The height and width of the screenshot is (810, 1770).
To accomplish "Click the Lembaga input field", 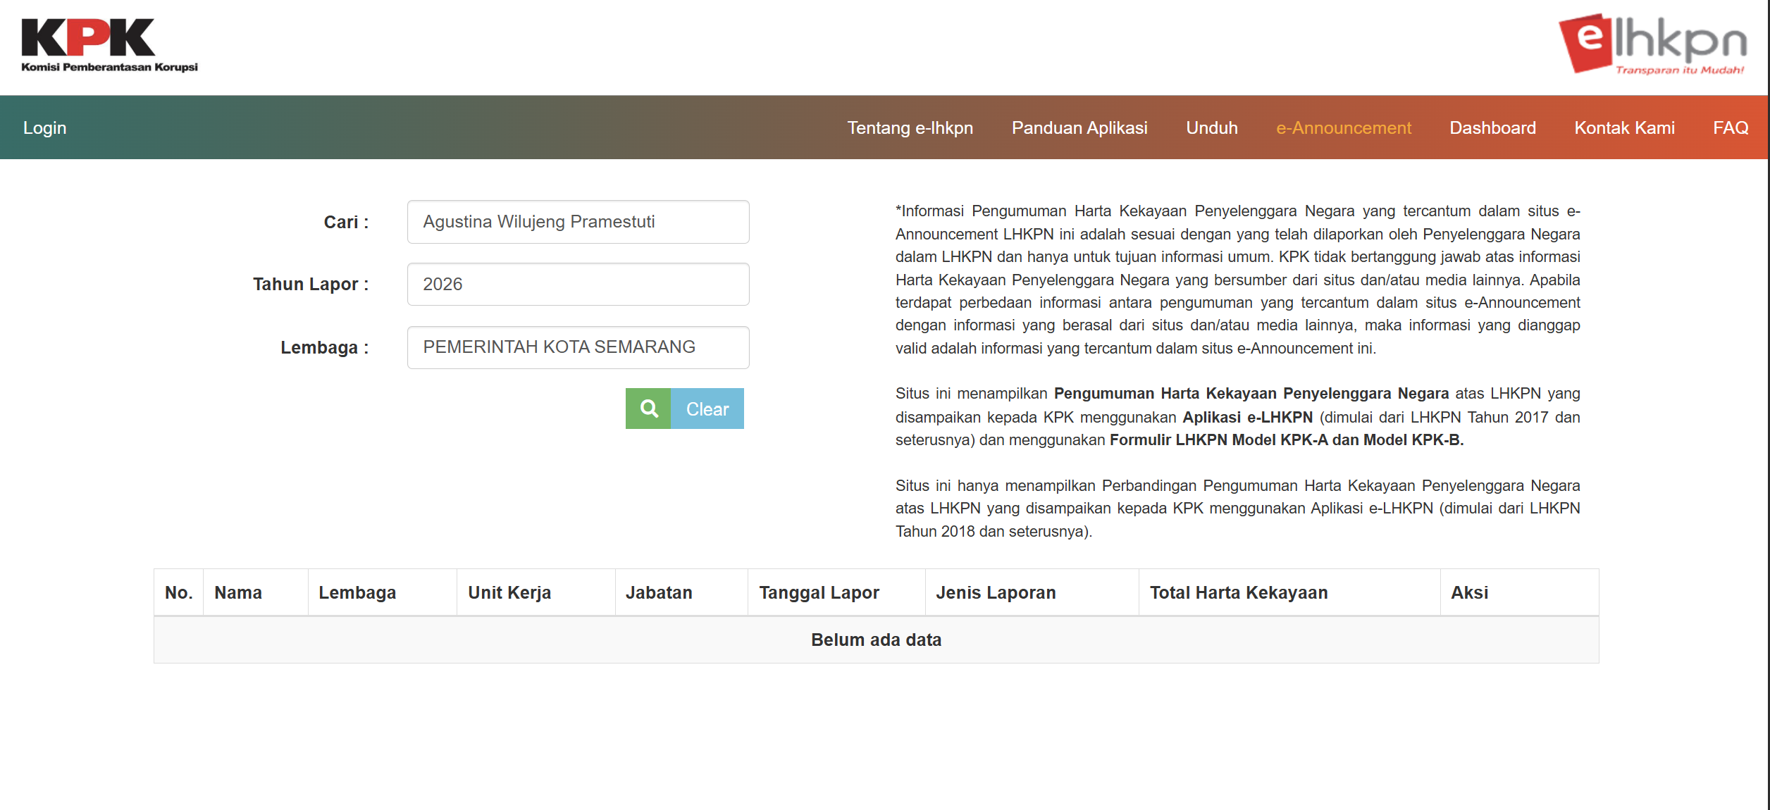I will 578,347.
